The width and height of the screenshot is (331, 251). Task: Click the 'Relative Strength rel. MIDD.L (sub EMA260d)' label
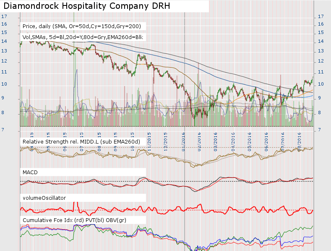tap(81, 141)
